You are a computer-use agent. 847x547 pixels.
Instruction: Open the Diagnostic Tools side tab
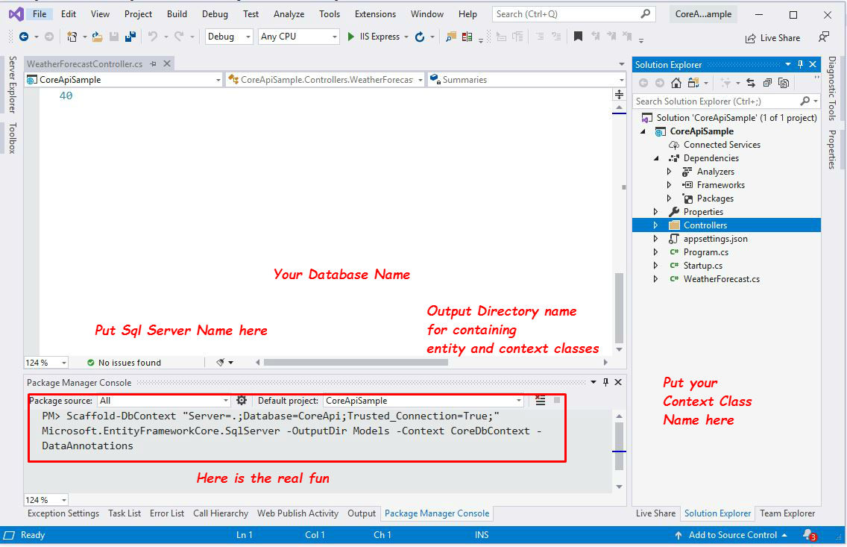(832, 88)
